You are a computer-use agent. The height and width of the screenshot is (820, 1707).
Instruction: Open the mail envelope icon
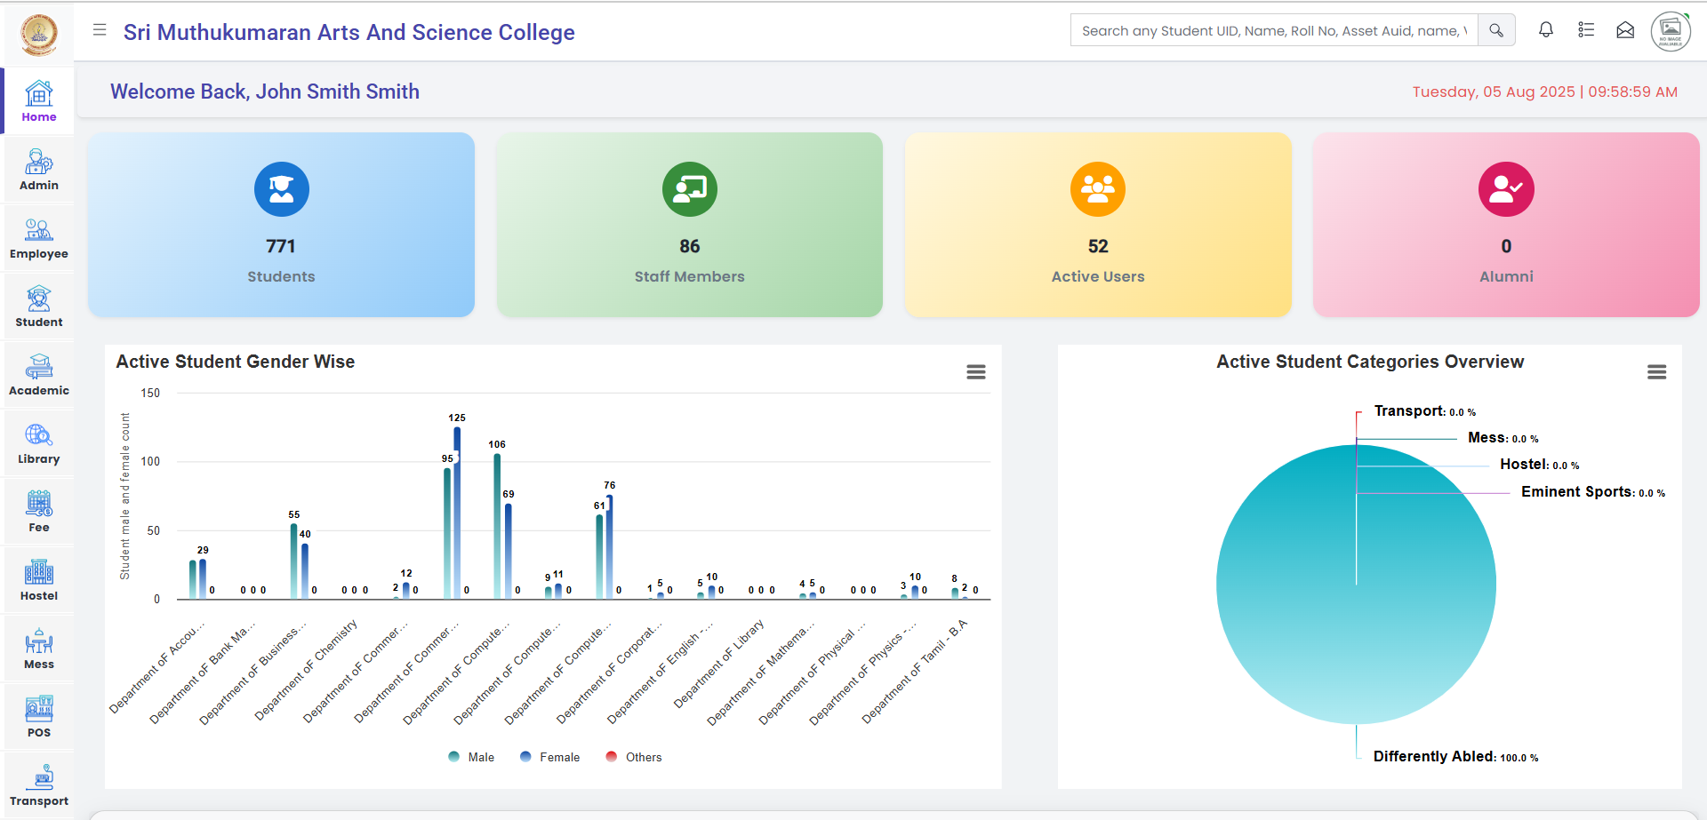tap(1625, 30)
